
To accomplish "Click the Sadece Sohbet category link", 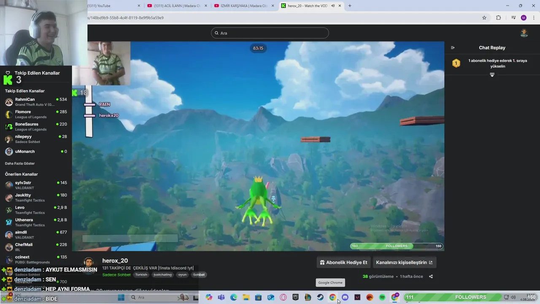I will point(116,275).
